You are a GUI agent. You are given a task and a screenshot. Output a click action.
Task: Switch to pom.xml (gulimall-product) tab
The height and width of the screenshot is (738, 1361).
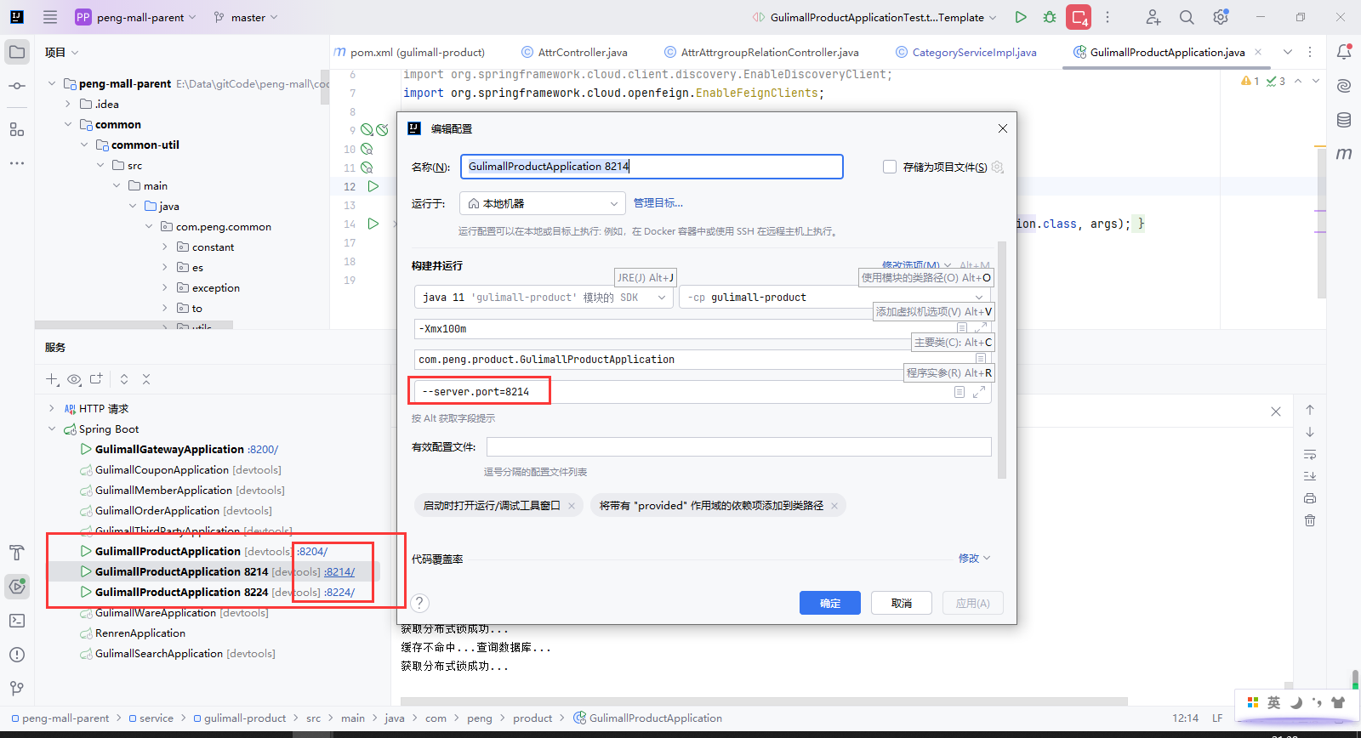[x=411, y=52]
